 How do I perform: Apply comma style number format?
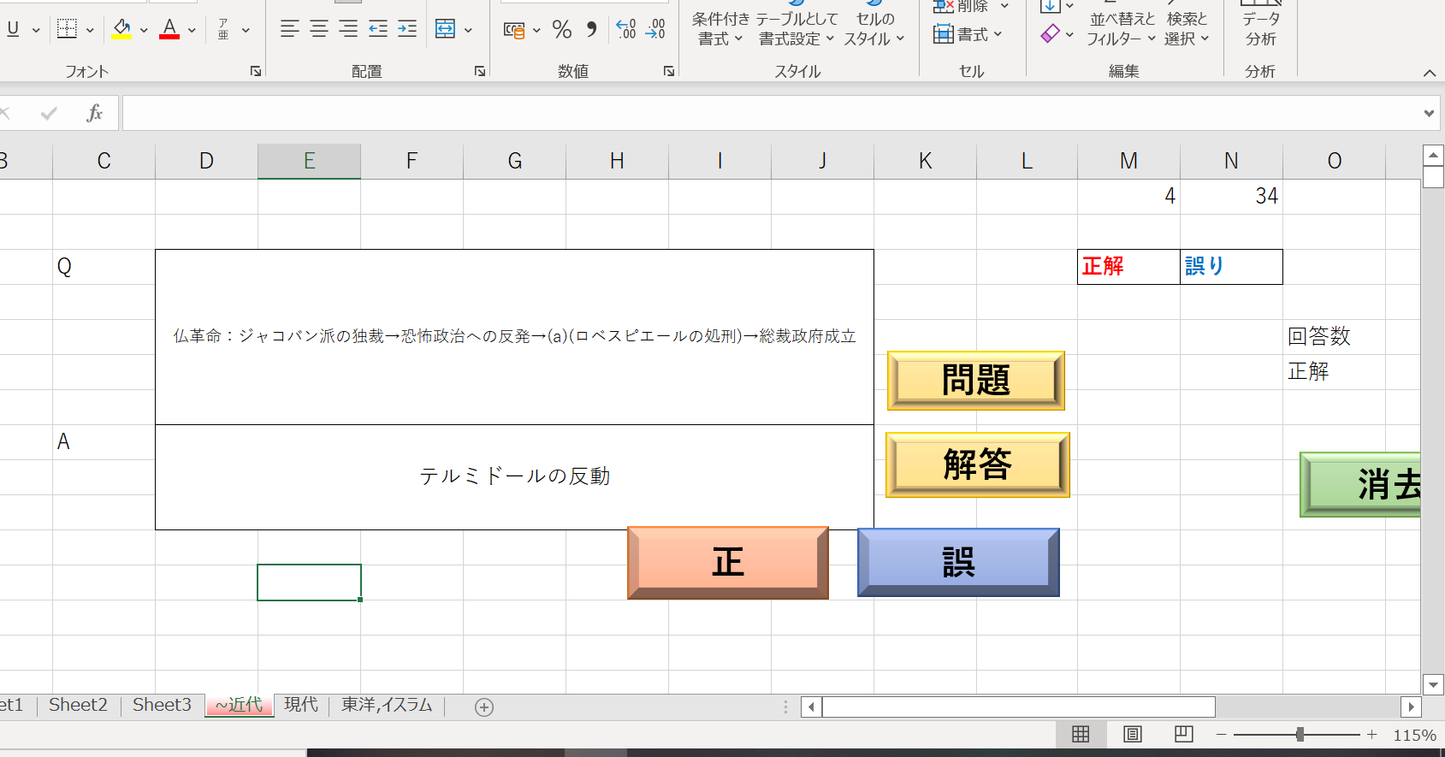(x=592, y=30)
